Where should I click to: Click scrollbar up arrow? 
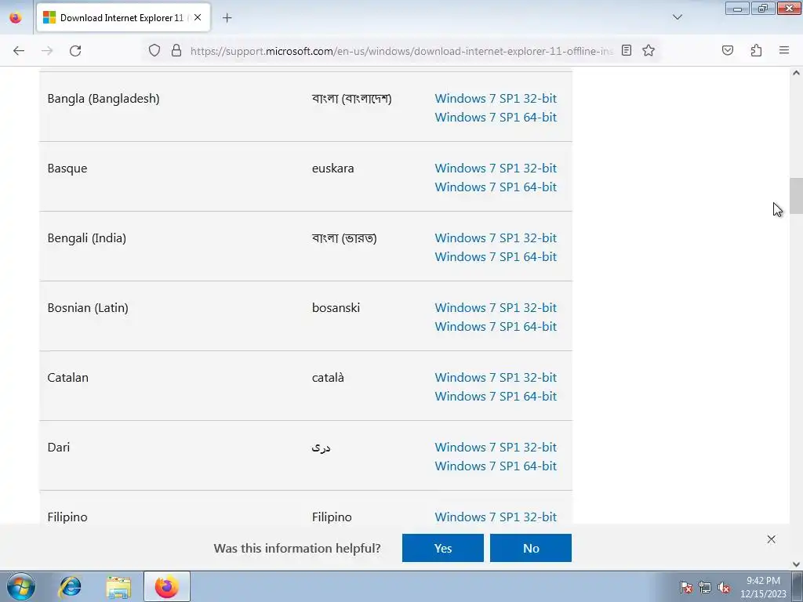(x=796, y=73)
